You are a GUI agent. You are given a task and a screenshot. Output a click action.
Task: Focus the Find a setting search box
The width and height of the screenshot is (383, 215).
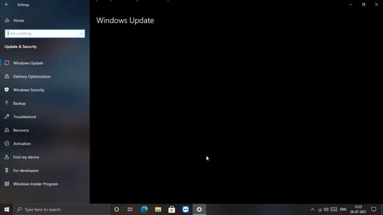click(45, 33)
